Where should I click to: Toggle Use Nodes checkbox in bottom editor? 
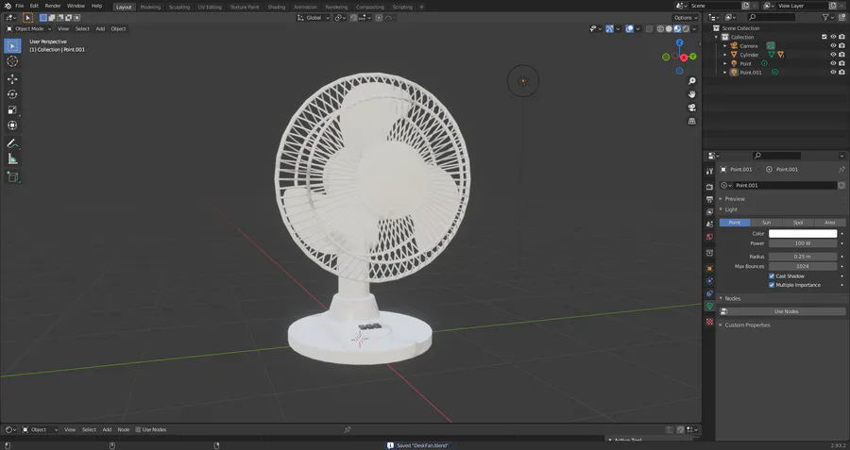pyautogui.click(x=138, y=429)
